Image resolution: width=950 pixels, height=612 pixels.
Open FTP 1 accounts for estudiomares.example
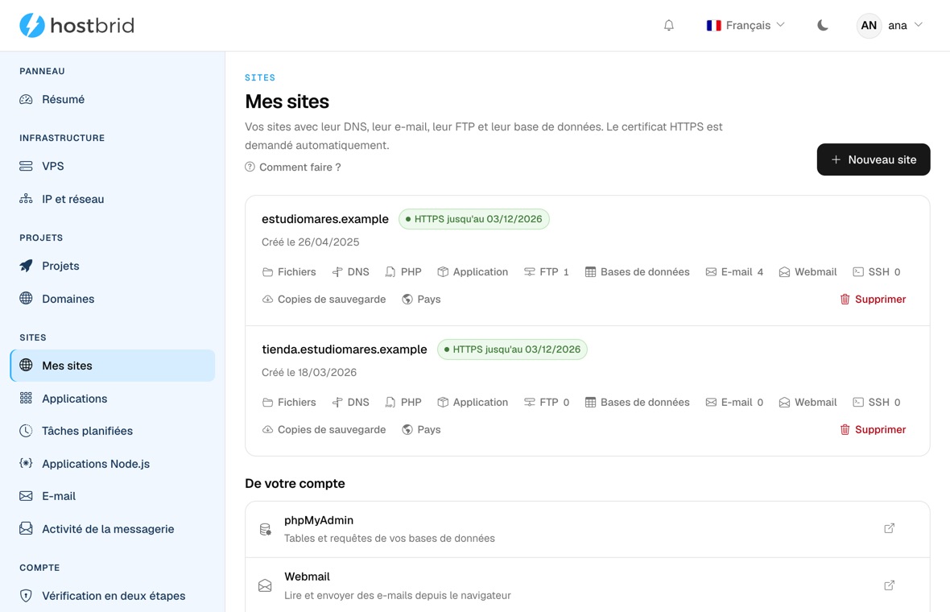tap(547, 272)
